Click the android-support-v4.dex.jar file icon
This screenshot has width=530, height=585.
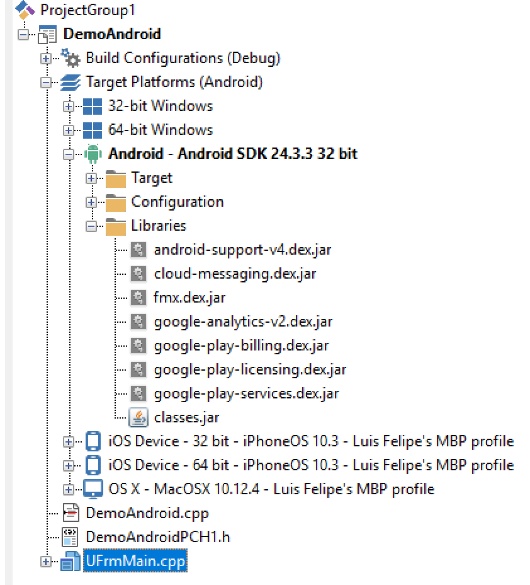tap(138, 250)
